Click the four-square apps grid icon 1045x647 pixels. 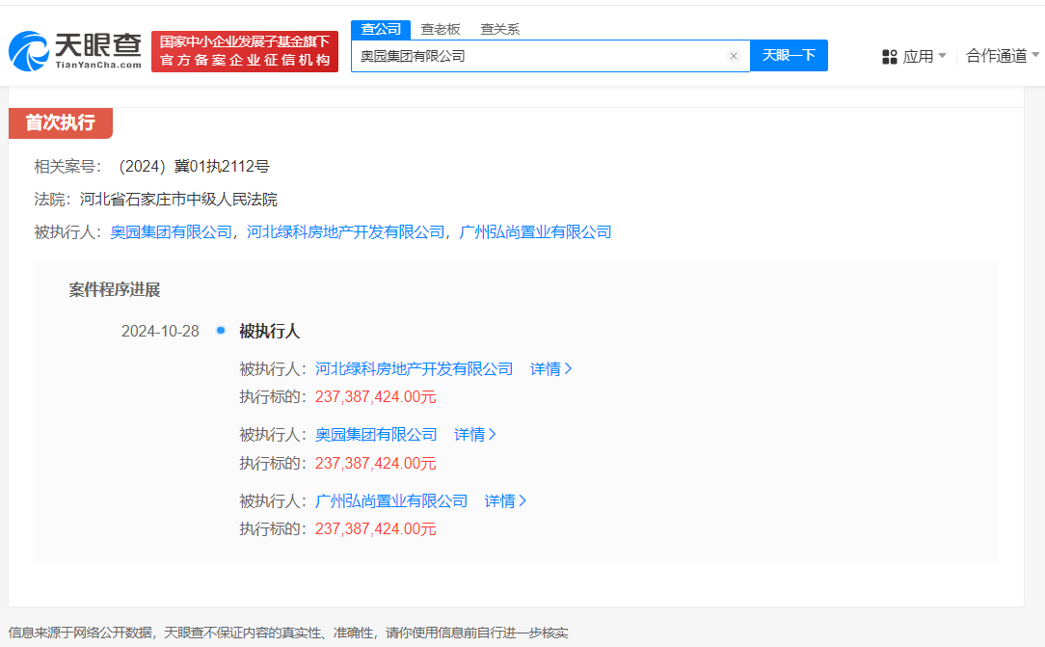(x=890, y=57)
